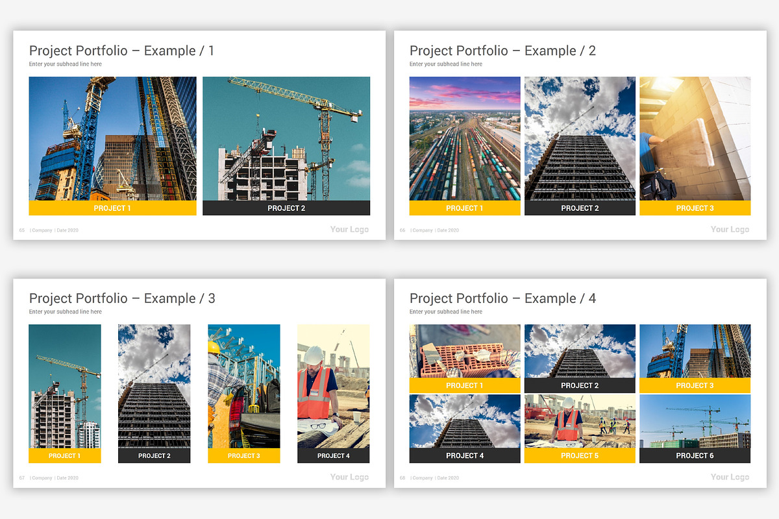Click subhead line text on Example 4 slide
The height and width of the screenshot is (519, 779).
click(446, 312)
